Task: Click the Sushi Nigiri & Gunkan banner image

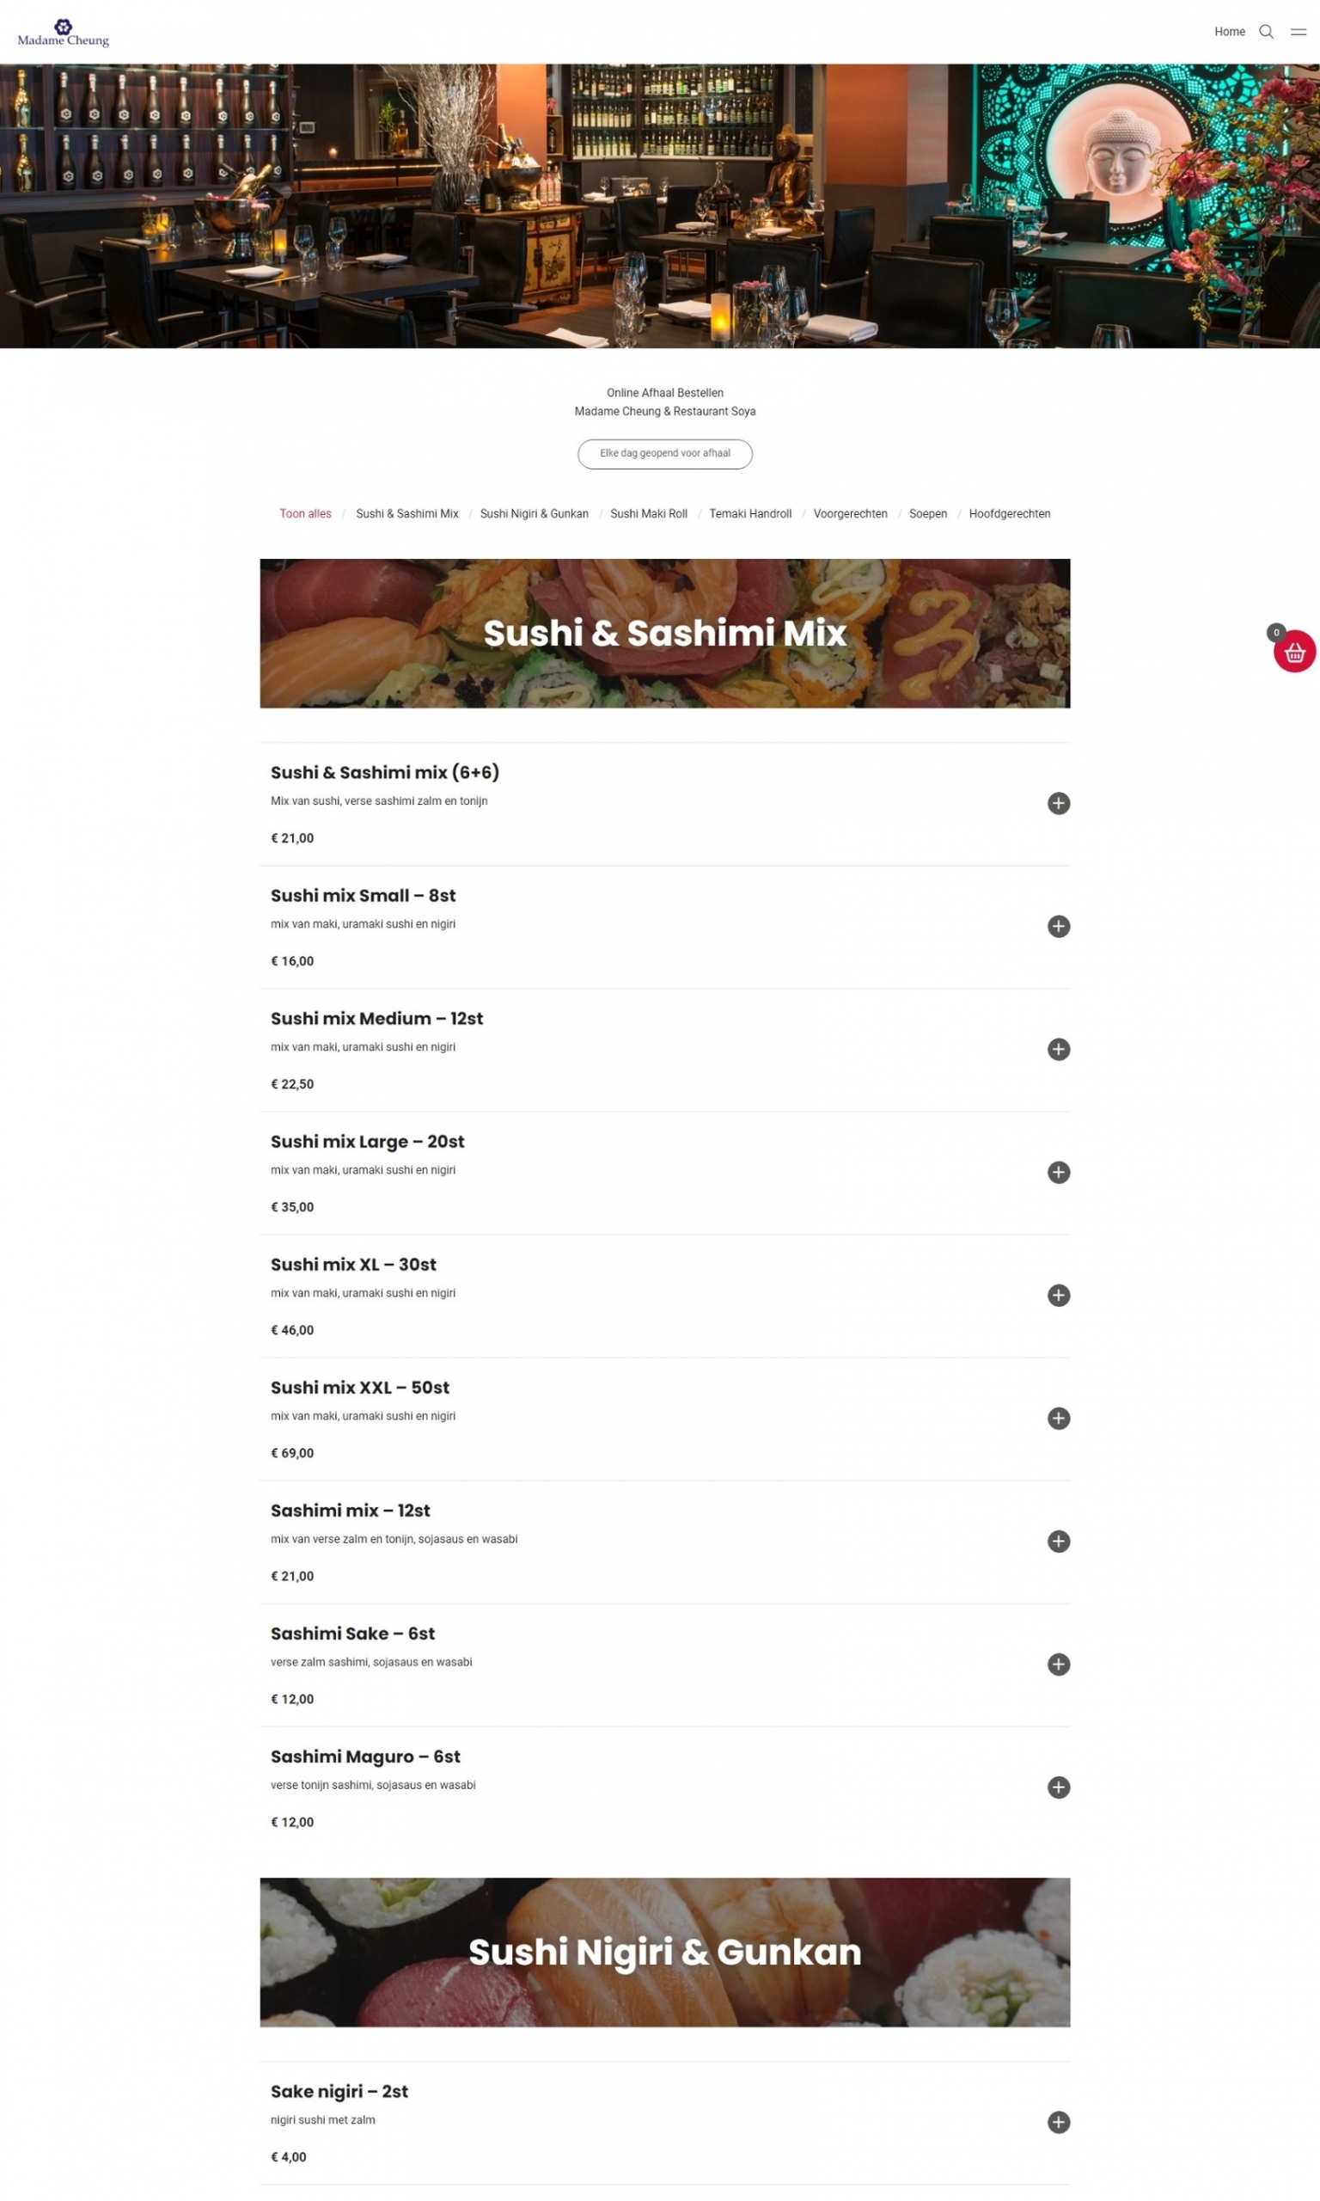Action: pos(664,1953)
